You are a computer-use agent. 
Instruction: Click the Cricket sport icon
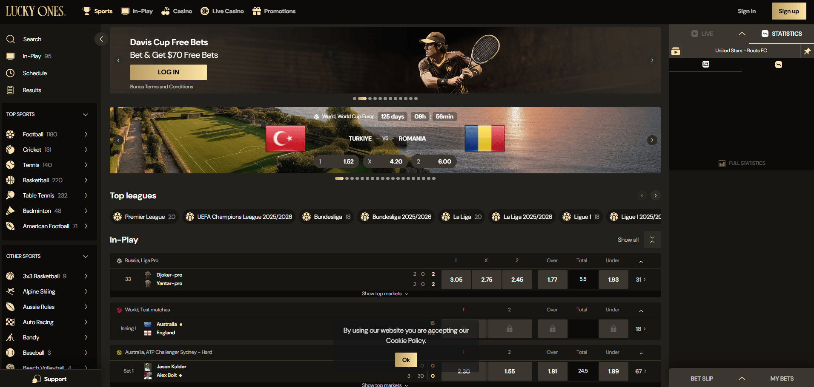tap(11, 150)
